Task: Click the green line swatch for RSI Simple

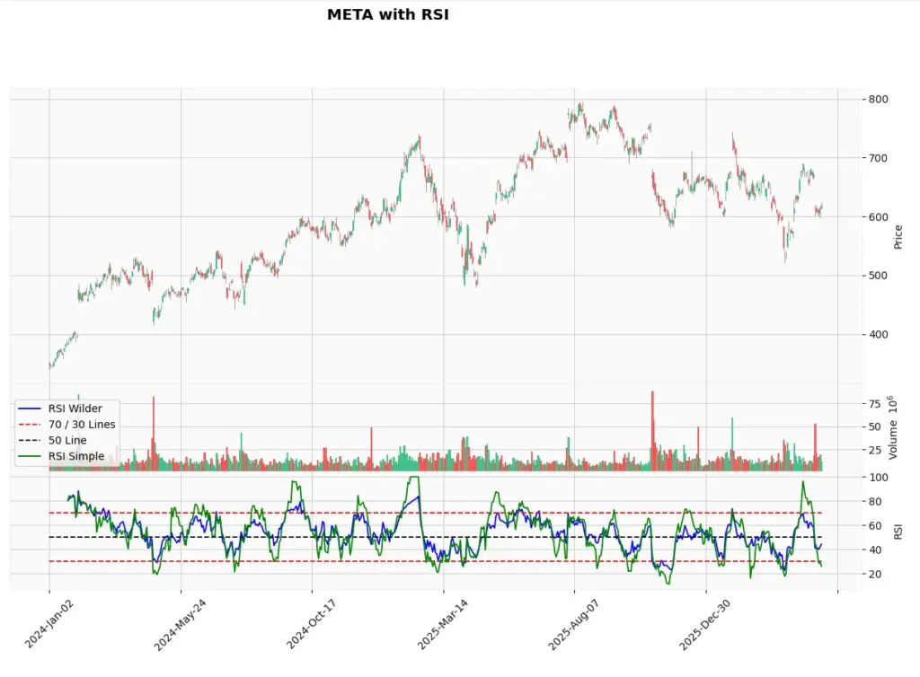Action: coord(30,456)
